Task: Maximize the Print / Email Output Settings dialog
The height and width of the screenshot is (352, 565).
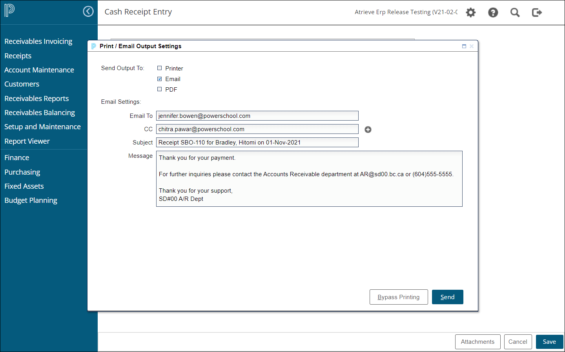Action: pos(464,46)
